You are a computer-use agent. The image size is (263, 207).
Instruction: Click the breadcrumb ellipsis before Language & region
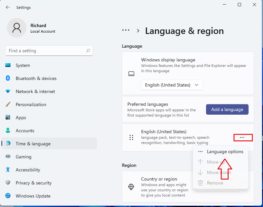point(126,30)
